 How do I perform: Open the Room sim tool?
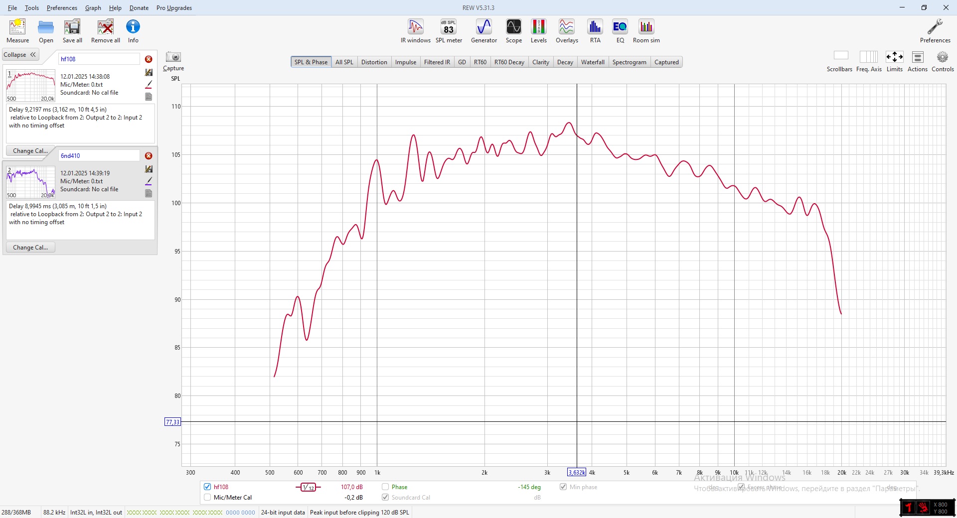click(x=646, y=31)
